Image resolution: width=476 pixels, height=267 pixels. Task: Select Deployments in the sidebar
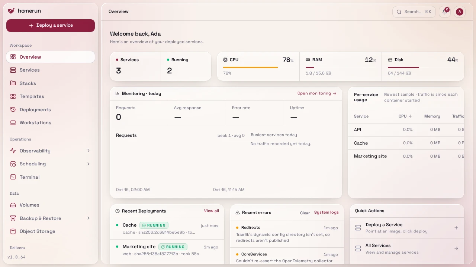(x=51, y=110)
